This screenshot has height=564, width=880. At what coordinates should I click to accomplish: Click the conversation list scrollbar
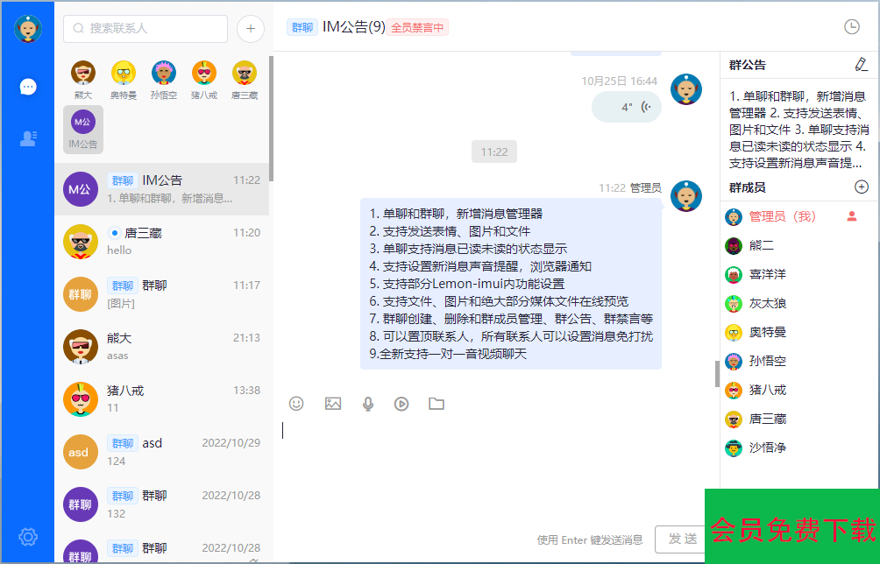(x=271, y=118)
